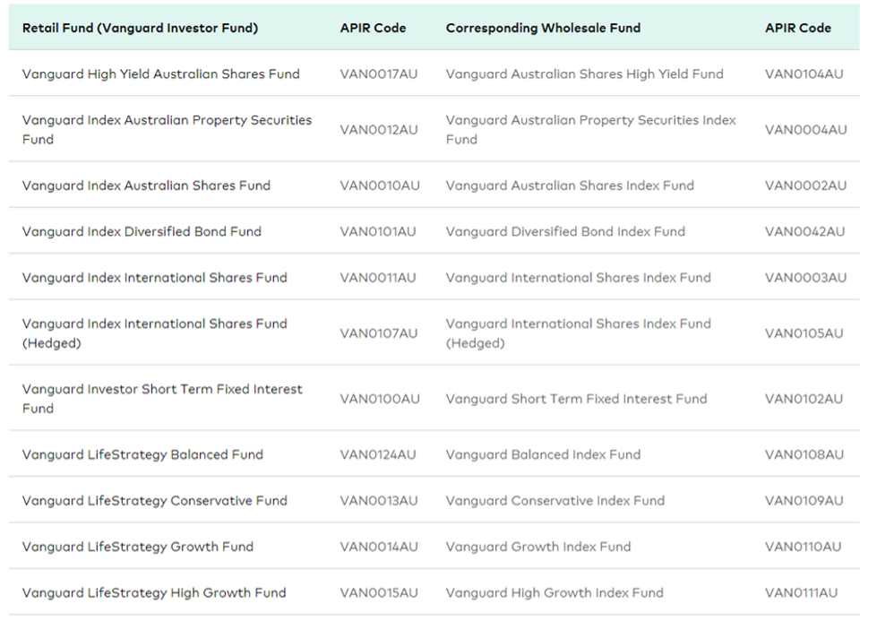Select the code VAN0104AU
The height and width of the screenshot is (621, 877).
[x=804, y=73]
